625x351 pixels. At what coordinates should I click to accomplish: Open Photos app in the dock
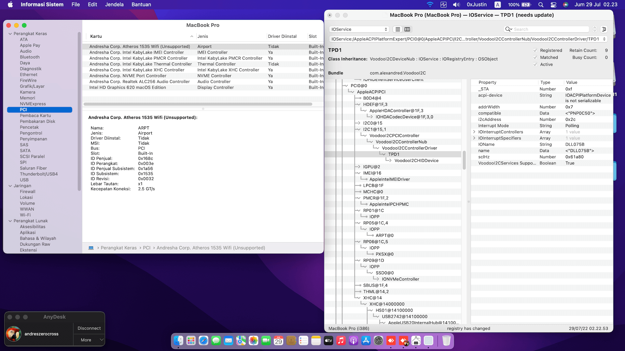pyautogui.click(x=254, y=341)
